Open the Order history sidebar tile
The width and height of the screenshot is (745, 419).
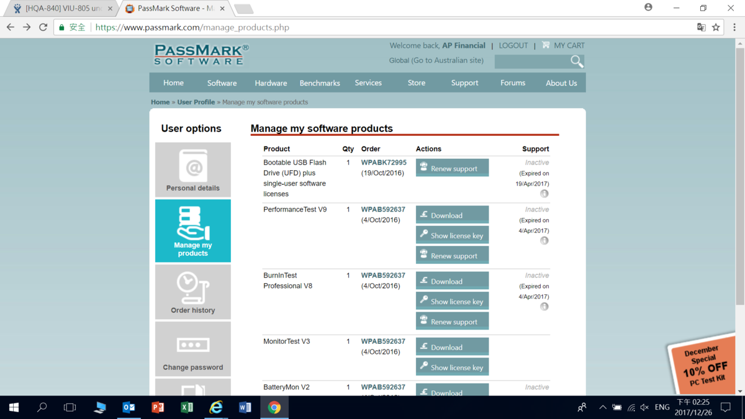pyautogui.click(x=193, y=292)
